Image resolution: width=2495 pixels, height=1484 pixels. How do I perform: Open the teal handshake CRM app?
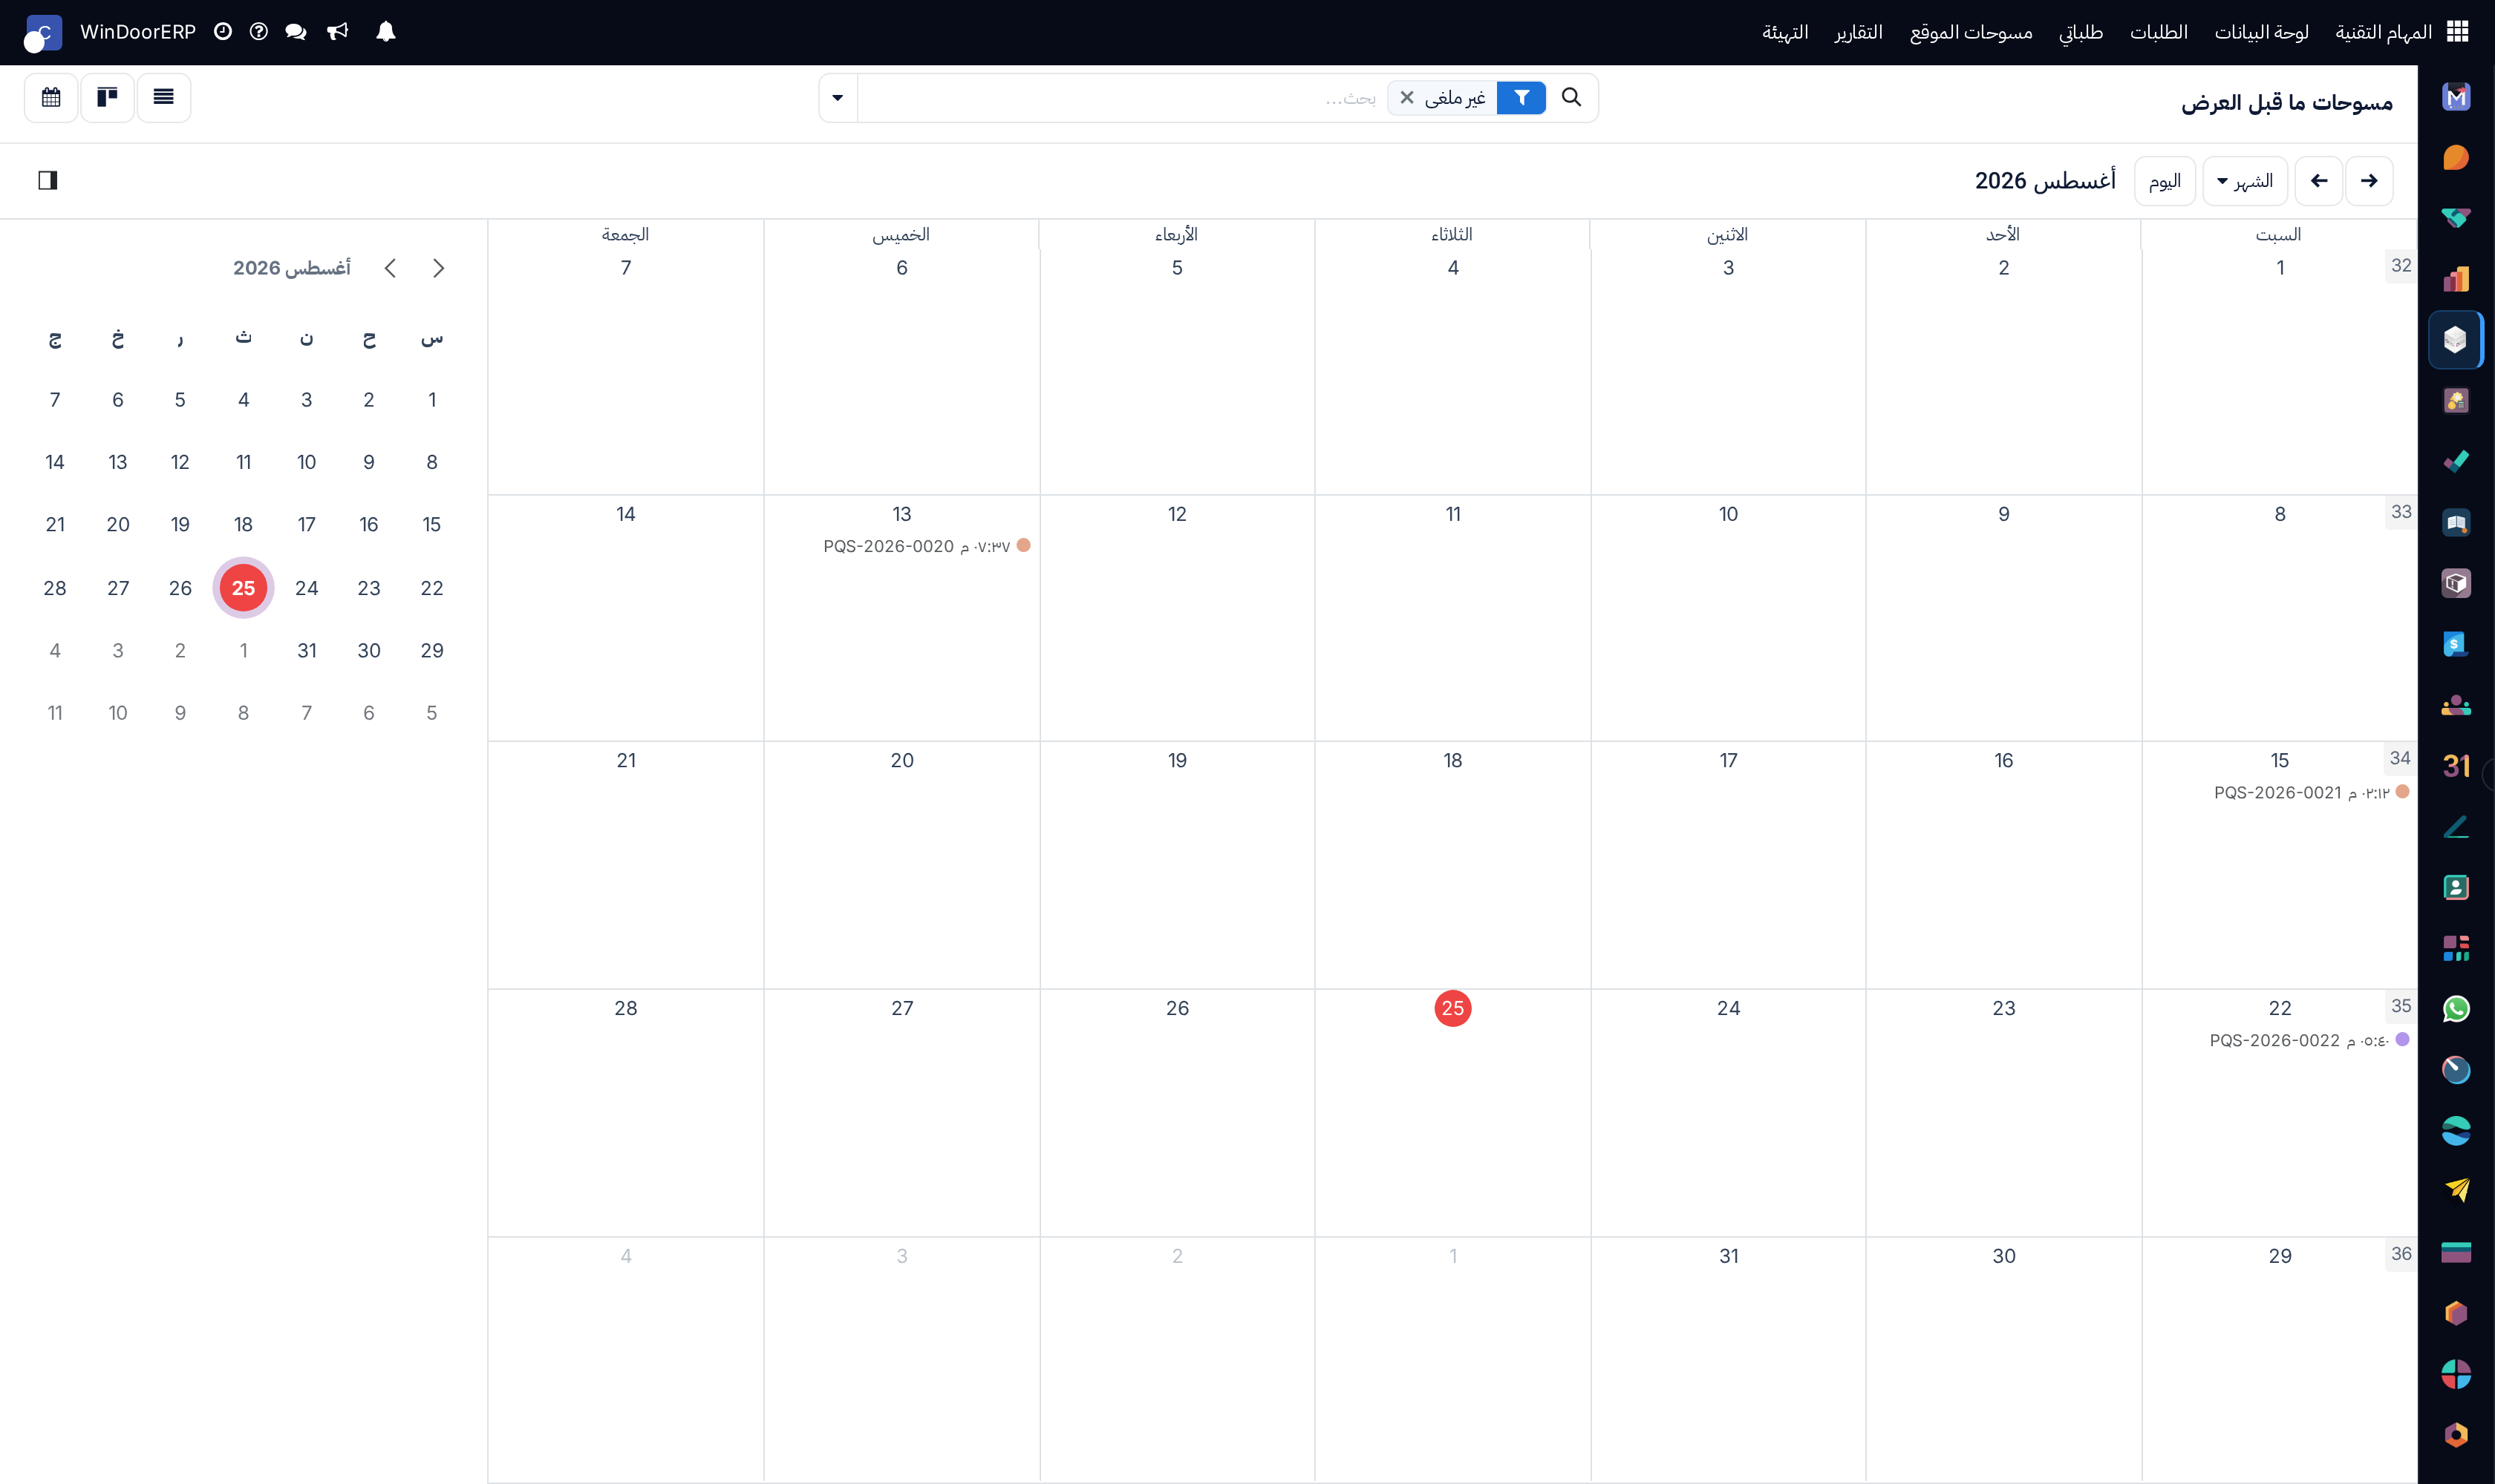point(2456,218)
